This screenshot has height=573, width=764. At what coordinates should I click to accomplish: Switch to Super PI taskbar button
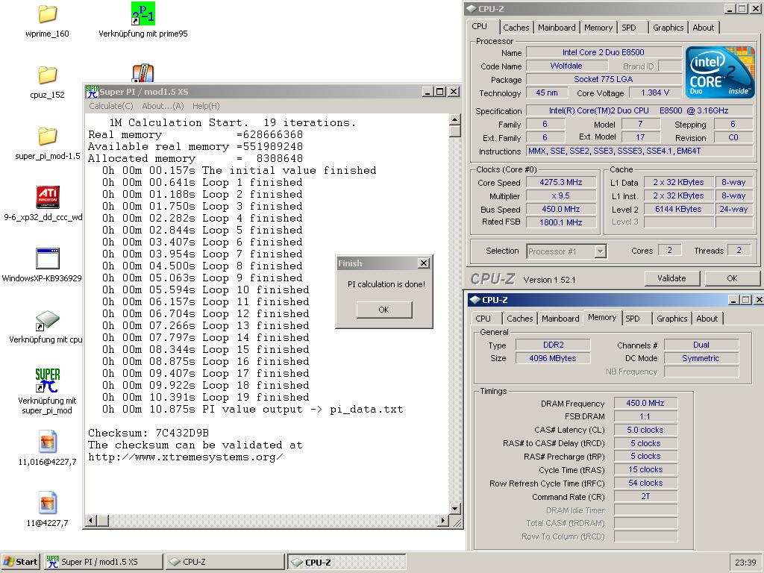[104, 562]
